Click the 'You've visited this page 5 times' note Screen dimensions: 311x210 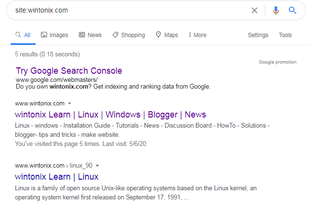pos(81,144)
